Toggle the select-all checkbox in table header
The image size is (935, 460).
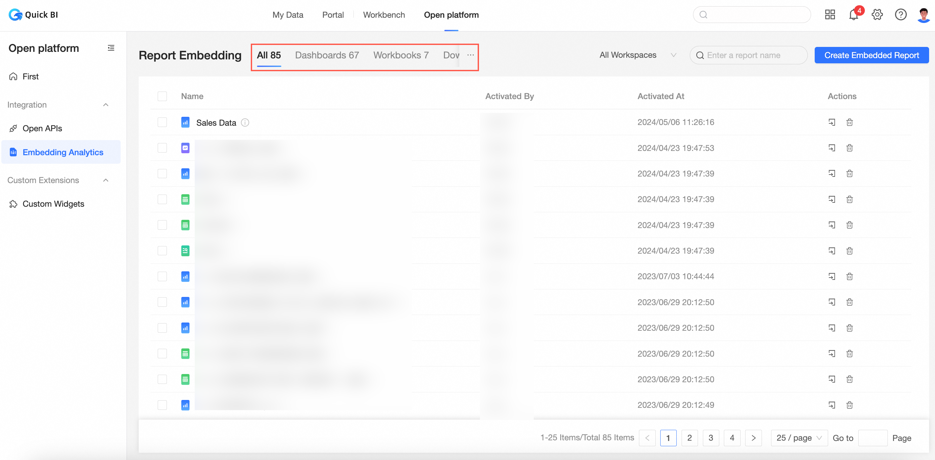[x=162, y=96]
